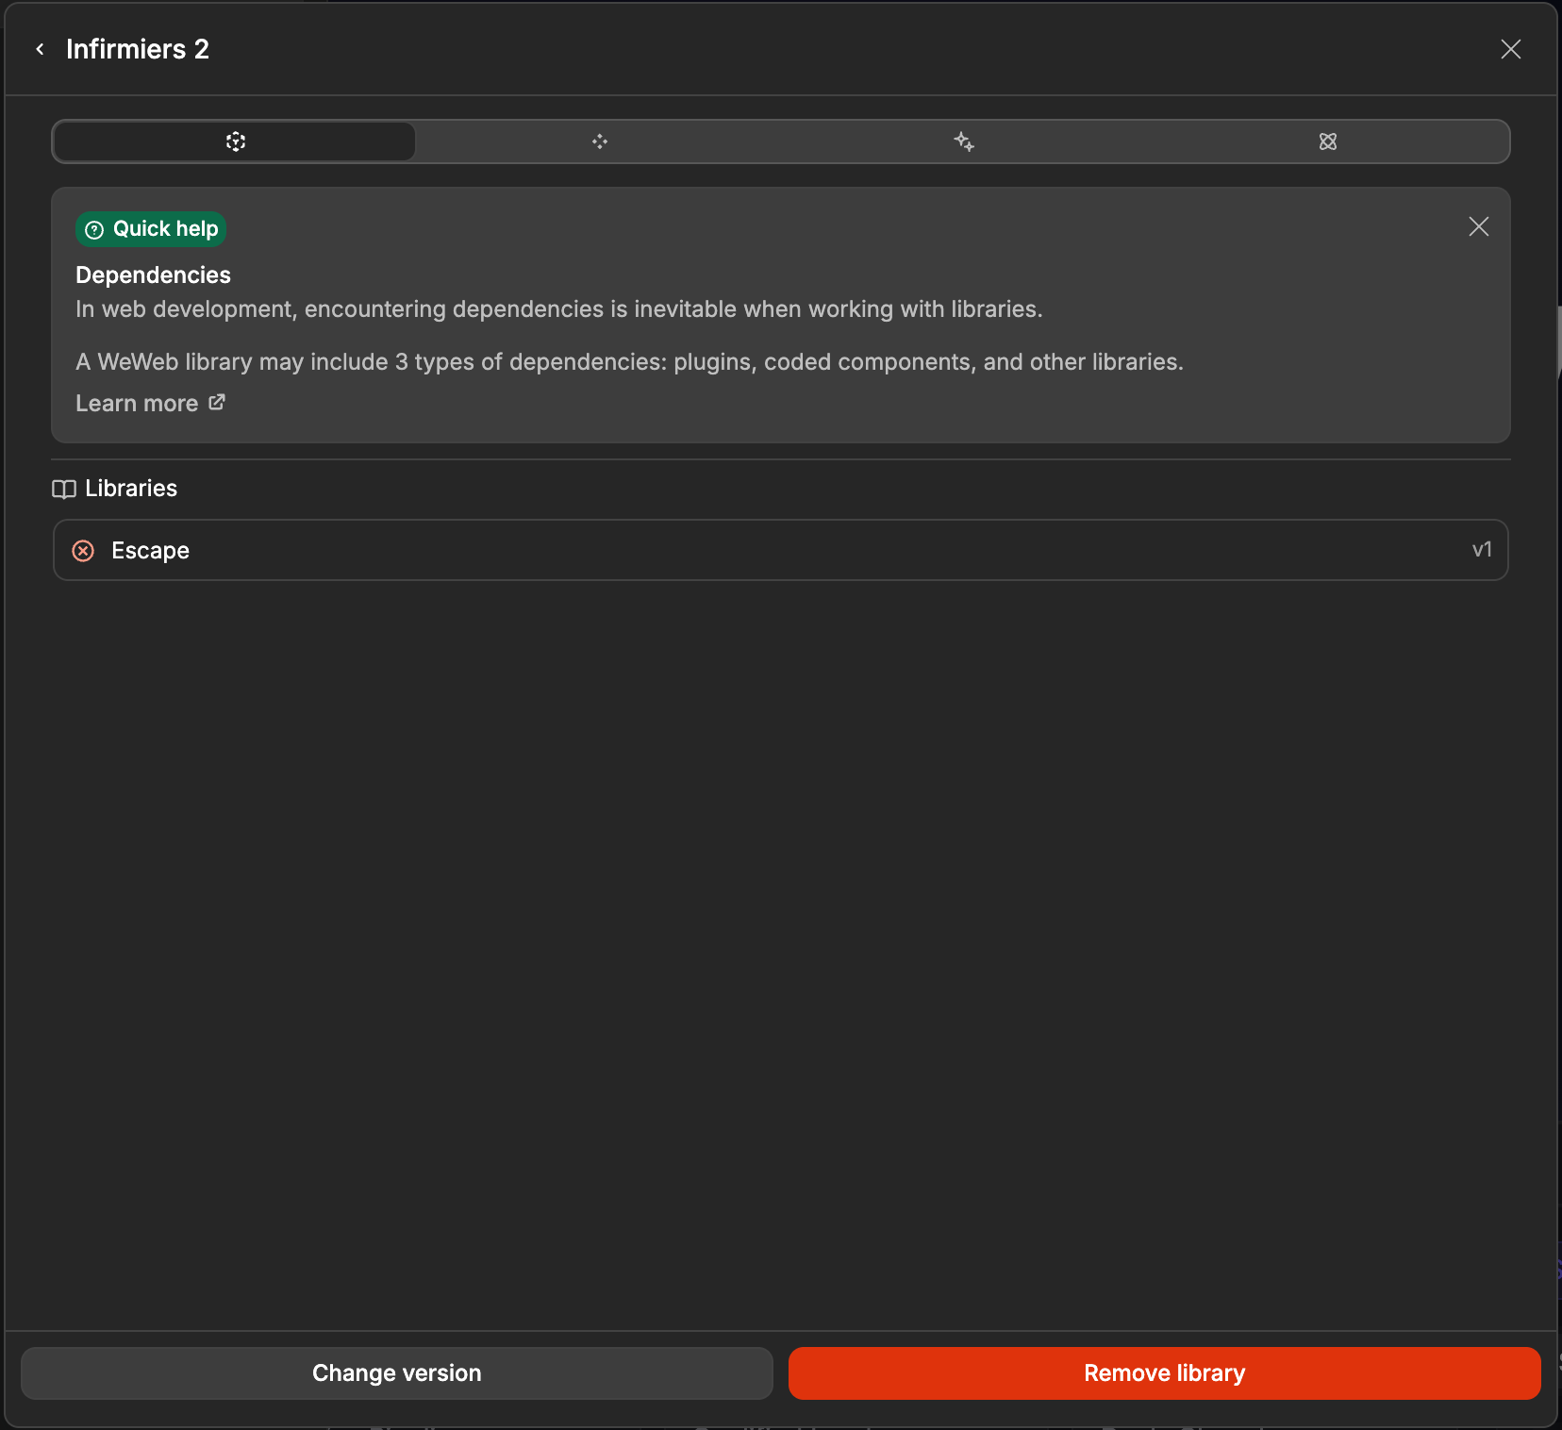The height and width of the screenshot is (1430, 1562).
Task: Dismiss the Quick help panel
Action: 1478,226
